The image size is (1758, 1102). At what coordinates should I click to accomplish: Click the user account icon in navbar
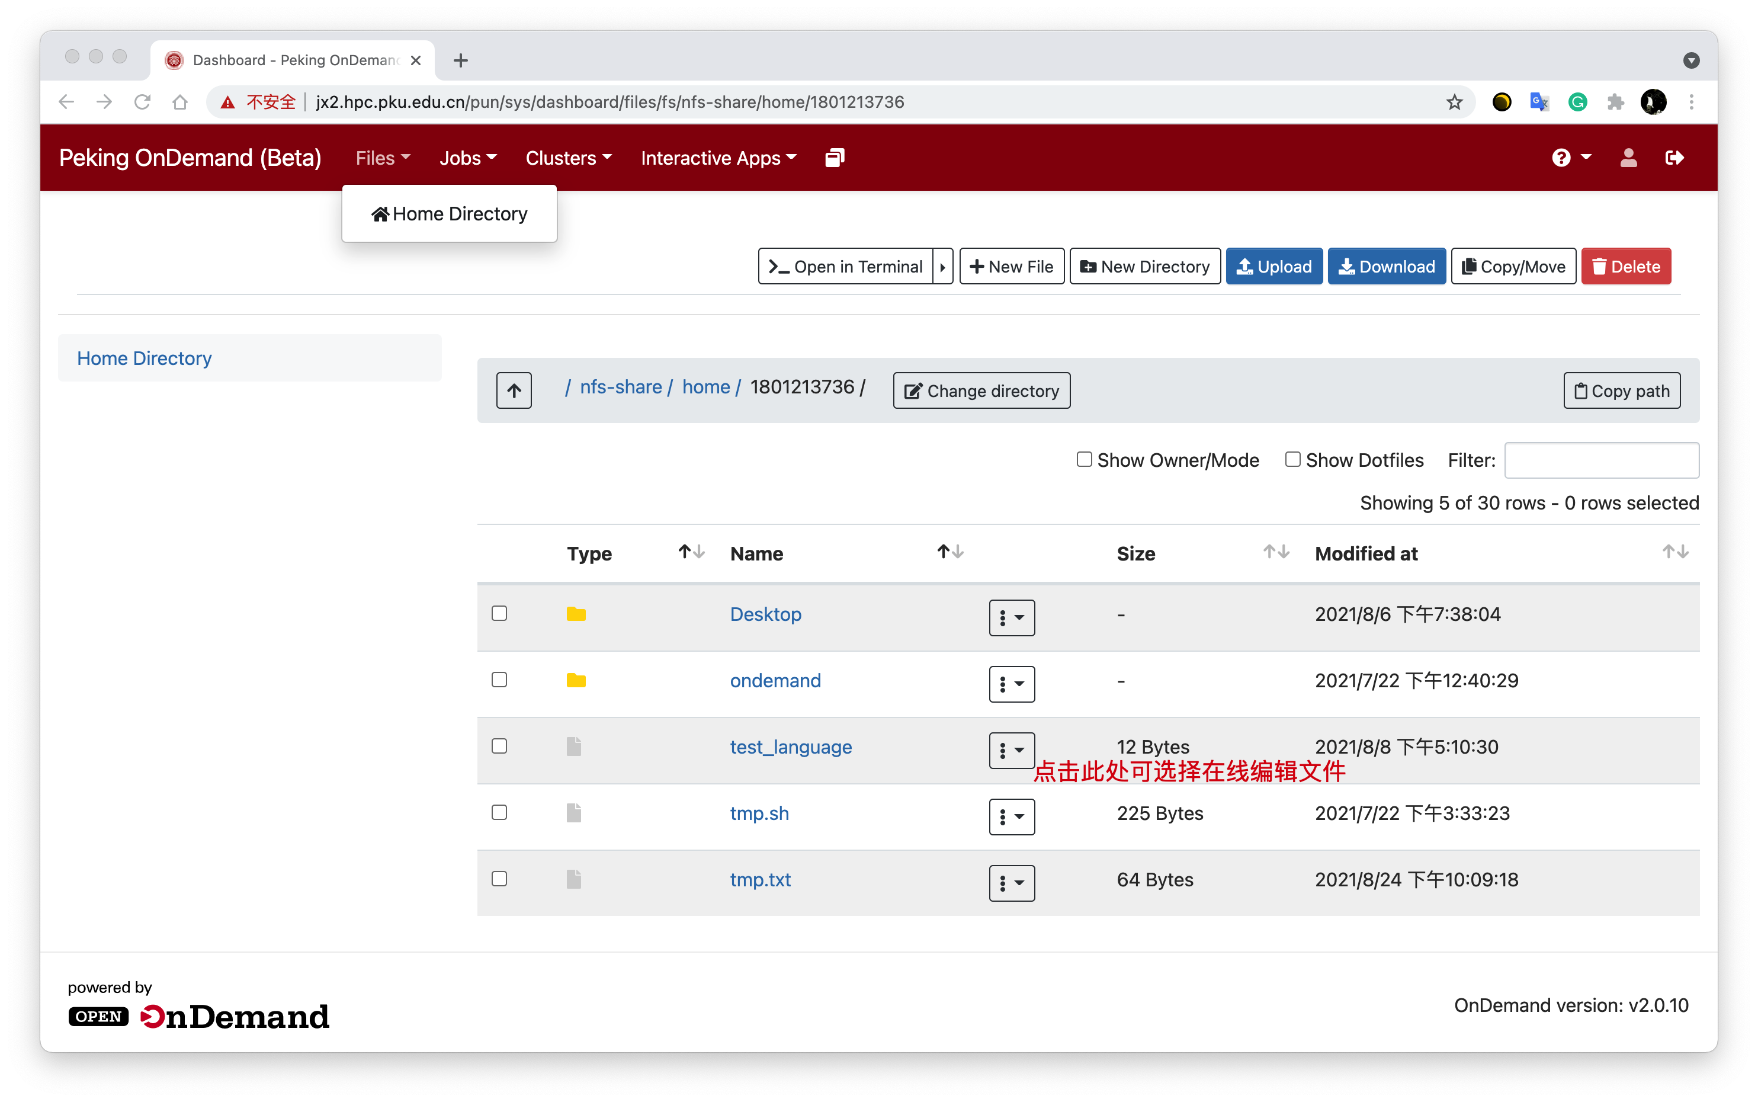click(x=1628, y=158)
